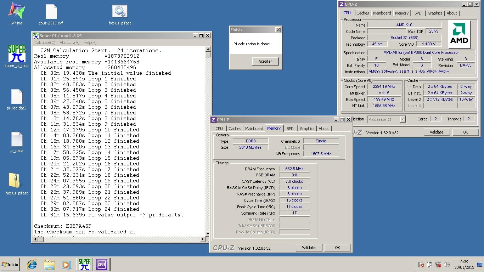Click Super PI vertical scrollbar up arrow

pos(208,49)
